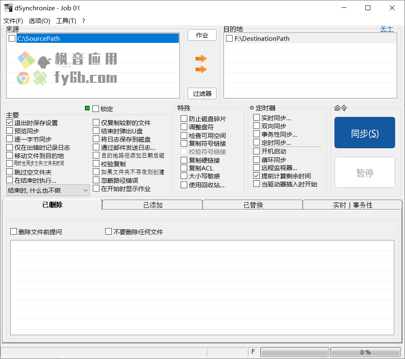Enable 如果文件夹不存在则创建 checkbox
The width and height of the screenshot is (405, 359).
(96, 172)
